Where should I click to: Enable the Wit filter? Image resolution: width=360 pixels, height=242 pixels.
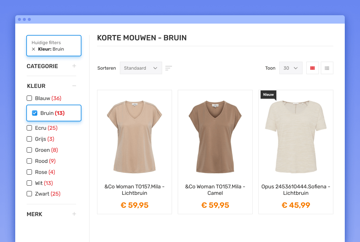pyautogui.click(x=29, y=183)
